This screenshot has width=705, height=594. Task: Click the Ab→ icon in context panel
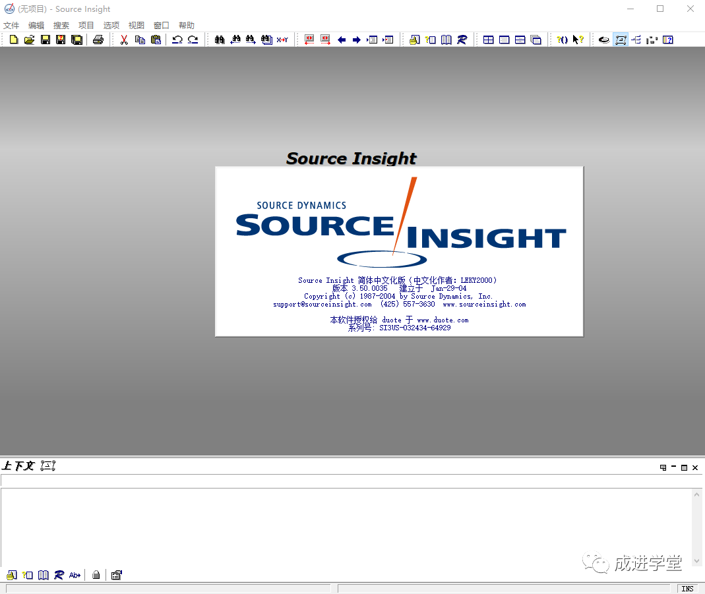point(75,575)
